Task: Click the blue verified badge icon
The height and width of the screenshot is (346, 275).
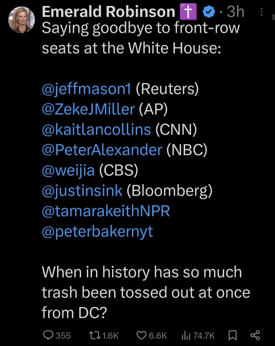Action: (x=208, y=12)
